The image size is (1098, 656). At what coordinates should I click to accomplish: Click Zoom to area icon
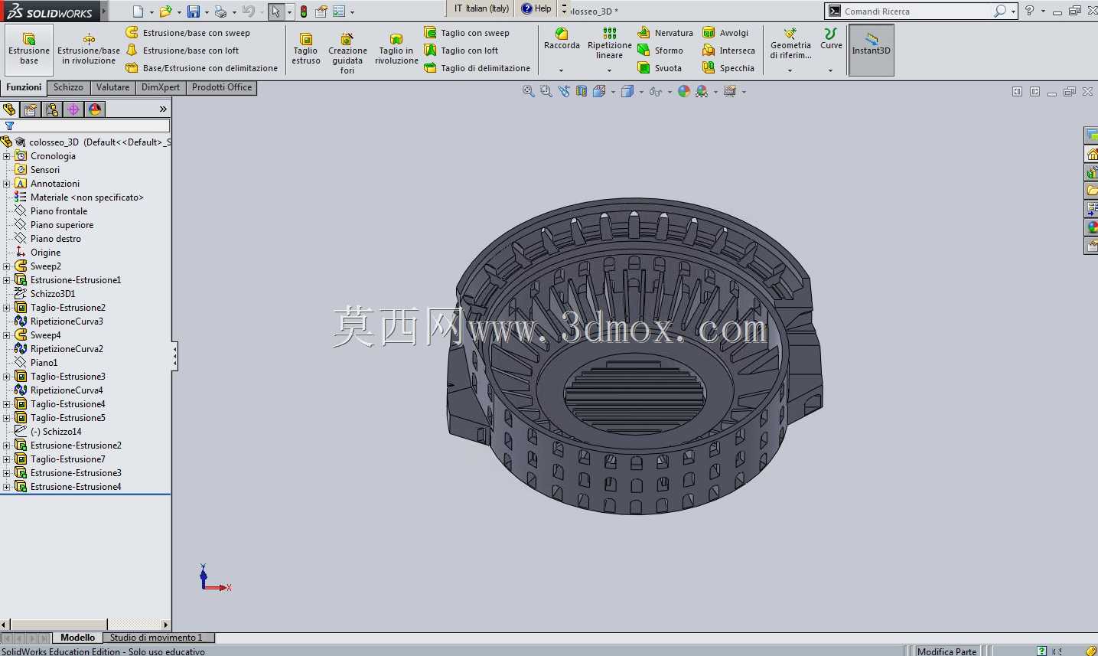coord(546,91)
